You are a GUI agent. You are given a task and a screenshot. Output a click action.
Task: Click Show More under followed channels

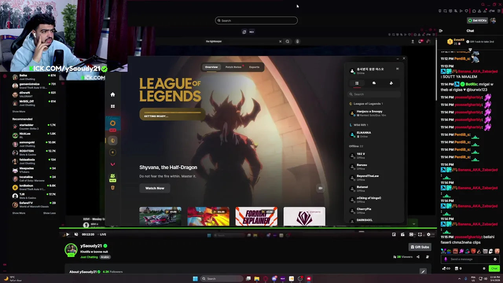point(18,111)
